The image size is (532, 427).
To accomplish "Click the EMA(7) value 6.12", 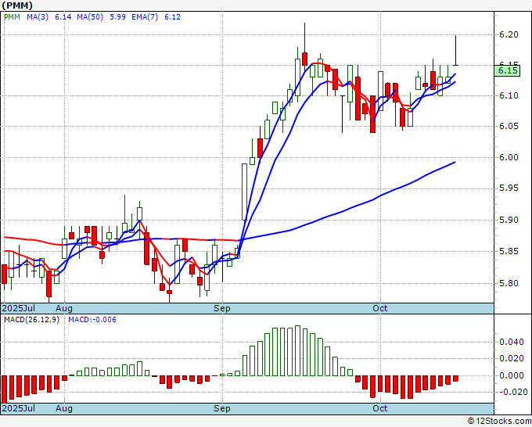I will click(172, 17).
